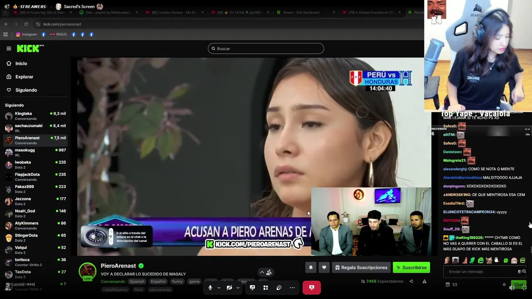This screenshot has width=532, height=299.
Task: Click the soundboard icon in toolbar
Action: pyautogui.click(x=279, y=287)
